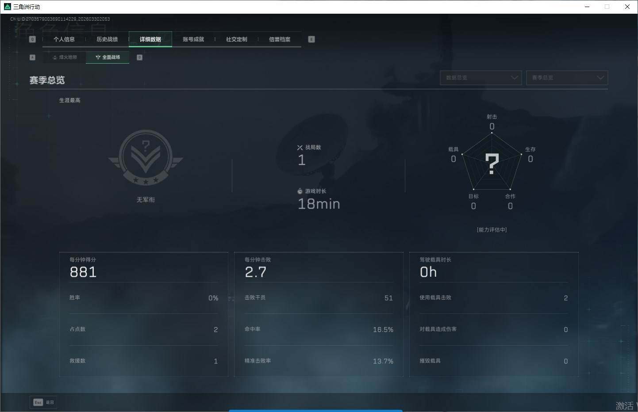
Task: Click the Q key icon beside 个人信息
Action: tap(32, 39)
